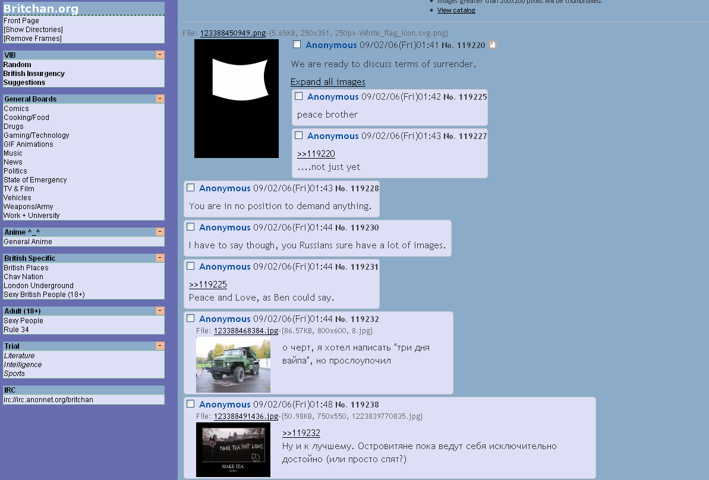This screenshot has width=709, height=480.
Task: Open the State of Emergency board
Action: coord(35,180)
